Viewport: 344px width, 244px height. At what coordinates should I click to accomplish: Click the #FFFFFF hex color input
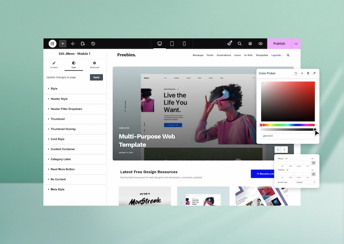point(288,136)
